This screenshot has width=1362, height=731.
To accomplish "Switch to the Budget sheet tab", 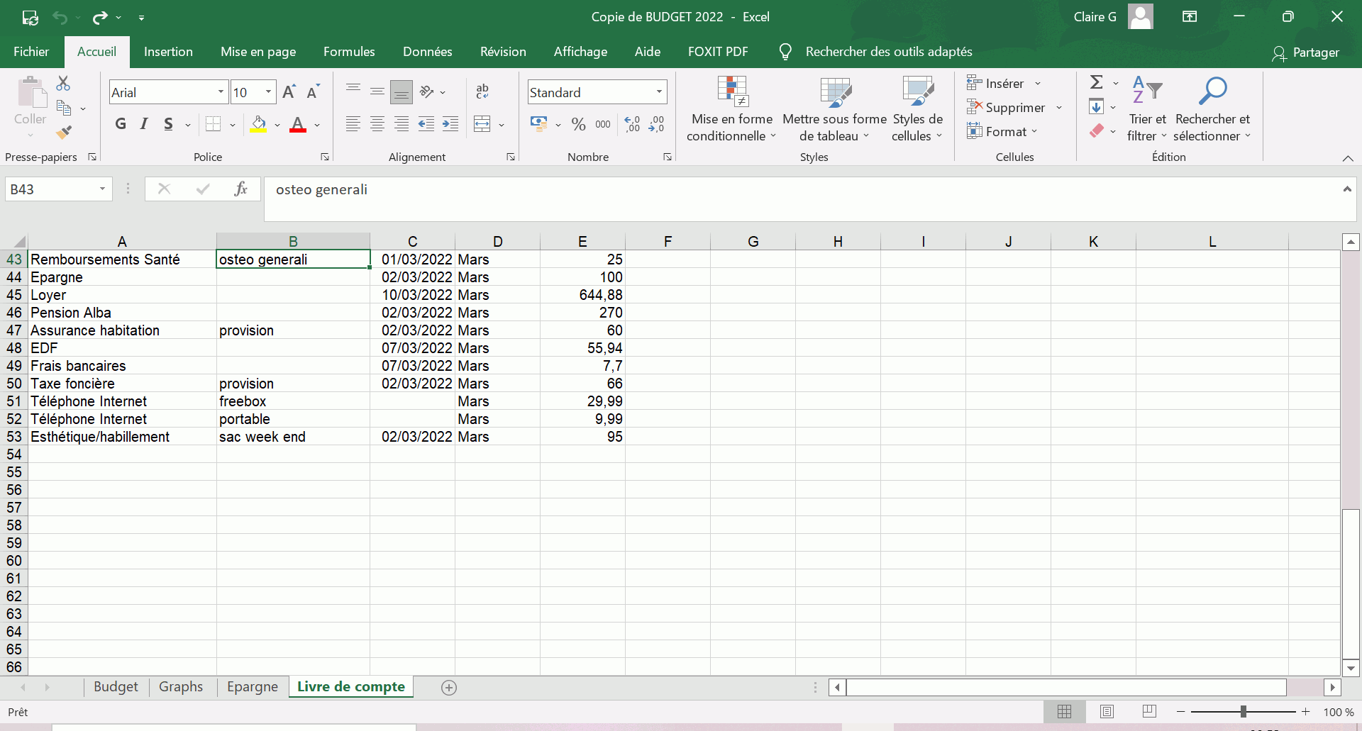I will tap(116, 686).
